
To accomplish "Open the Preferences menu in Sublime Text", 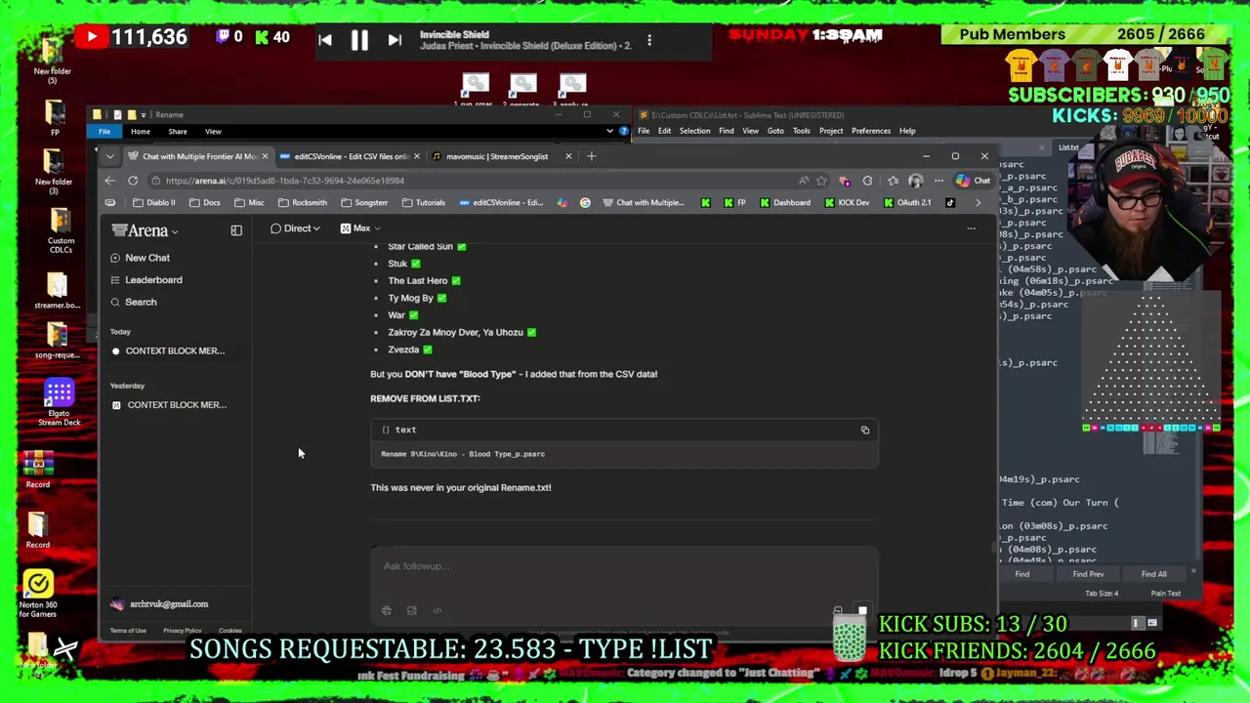I will pyautogui.click(x=871, y=131).
